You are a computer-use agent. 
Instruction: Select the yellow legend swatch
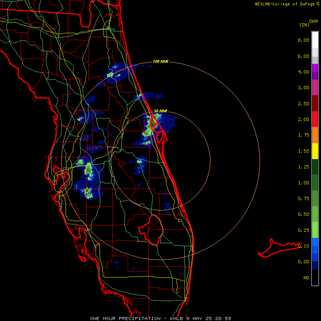pos(315,151)
